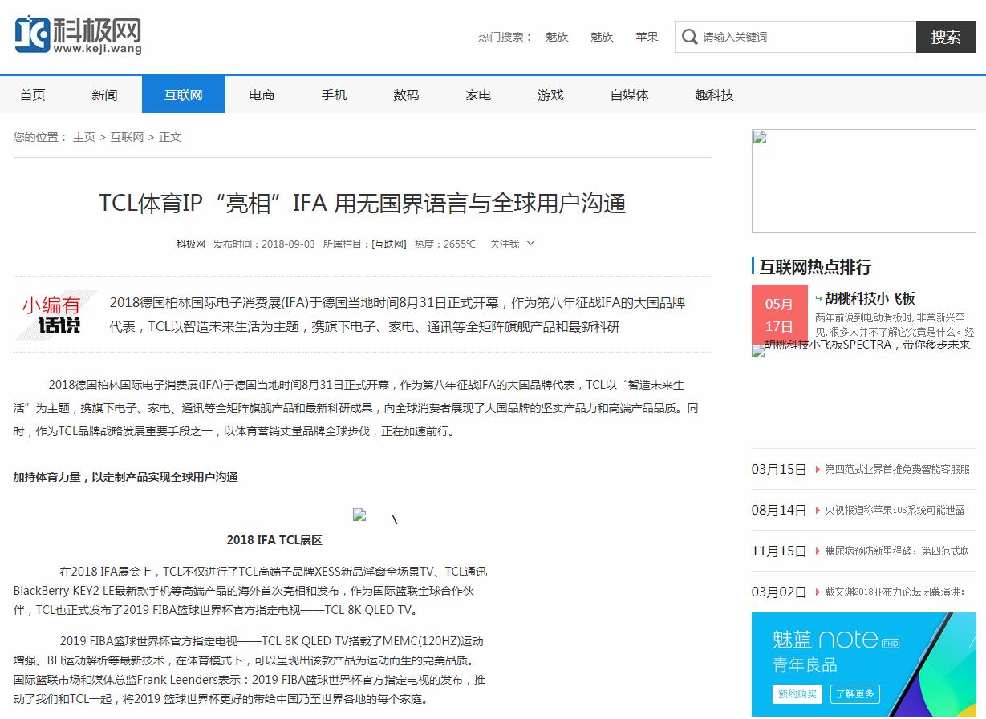Click the 了解更多 button in ad
This screenshot has height=719, width=986.
tap(854, 694)
